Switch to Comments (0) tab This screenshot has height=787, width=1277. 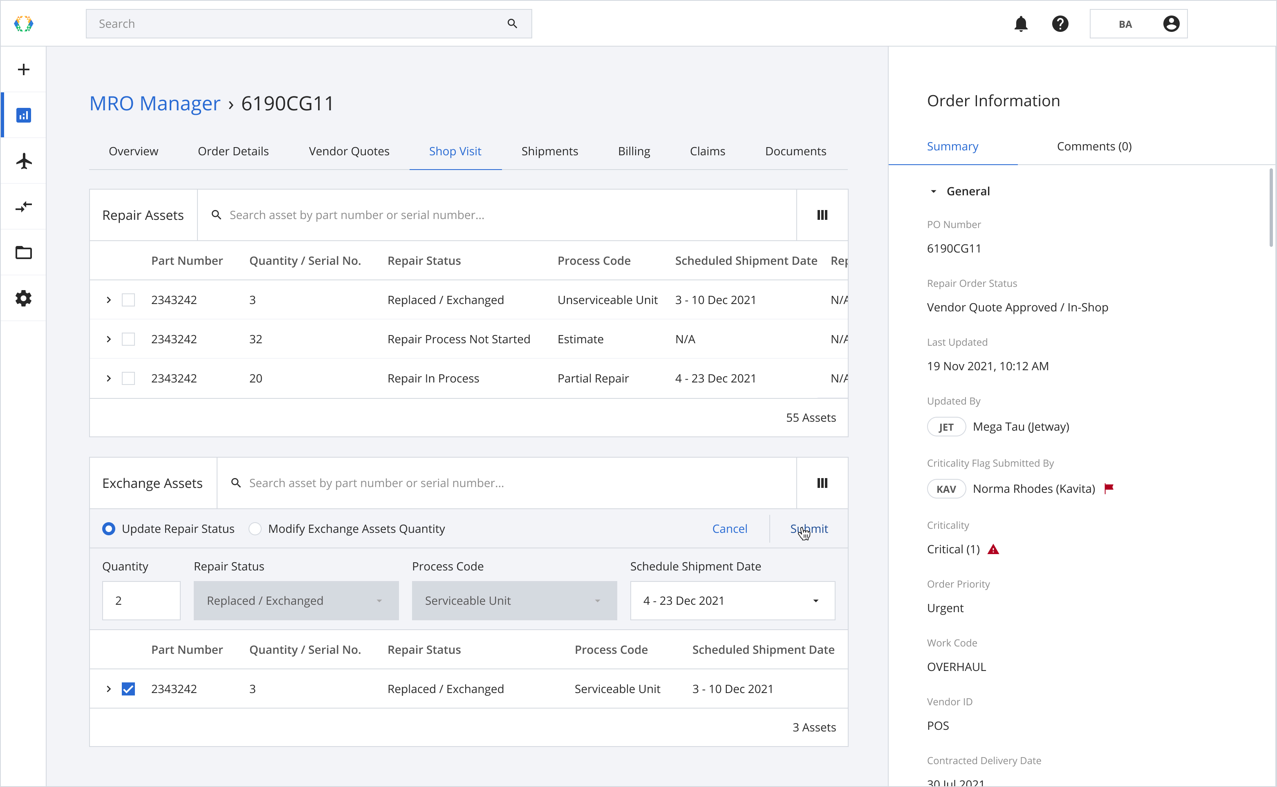click(1094, 147)
